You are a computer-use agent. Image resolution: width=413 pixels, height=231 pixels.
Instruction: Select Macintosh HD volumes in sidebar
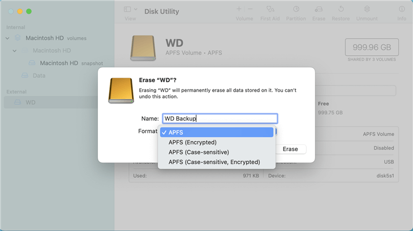click(x=56, y=38)
